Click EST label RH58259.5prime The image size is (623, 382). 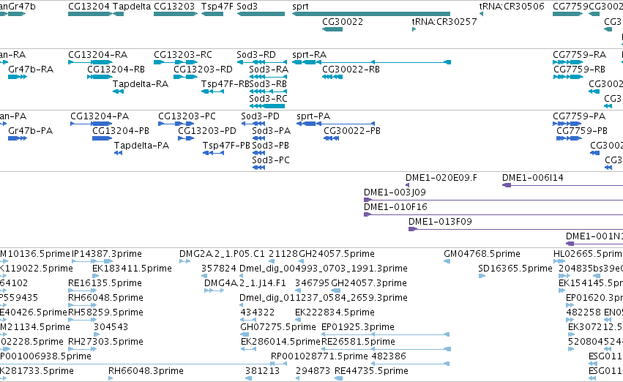point(105,312)
